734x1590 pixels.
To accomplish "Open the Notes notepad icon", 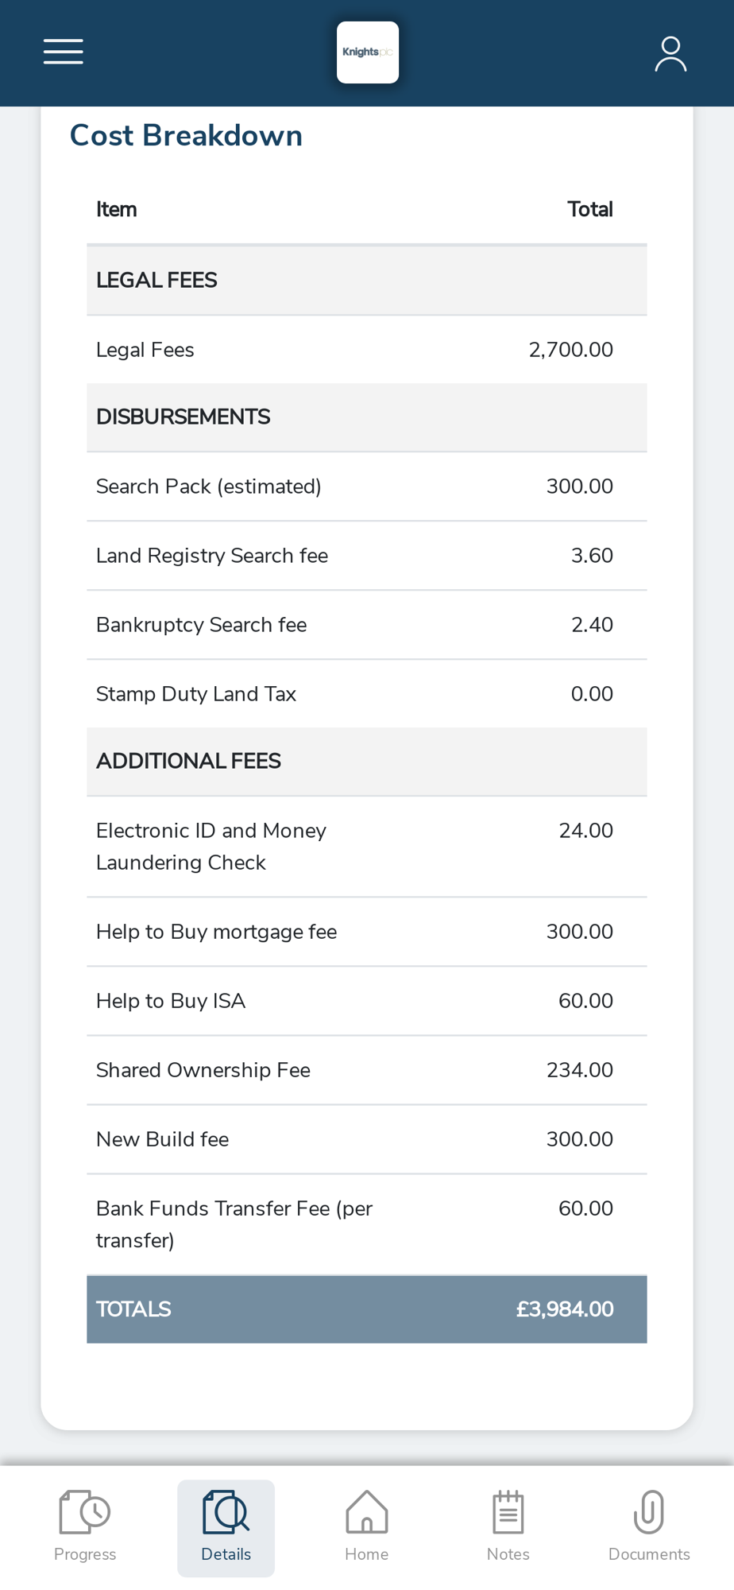I will pos(508,1511).
